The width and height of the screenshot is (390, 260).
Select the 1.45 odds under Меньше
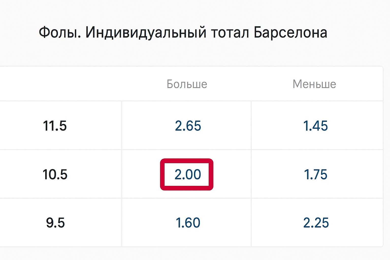pos(316,126)
